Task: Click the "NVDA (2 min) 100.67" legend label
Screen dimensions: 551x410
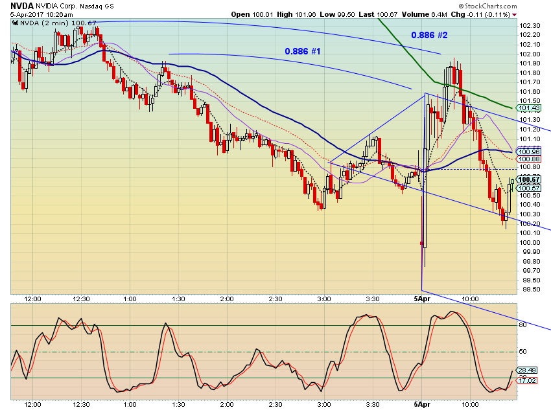Action: tap(58, 23)
